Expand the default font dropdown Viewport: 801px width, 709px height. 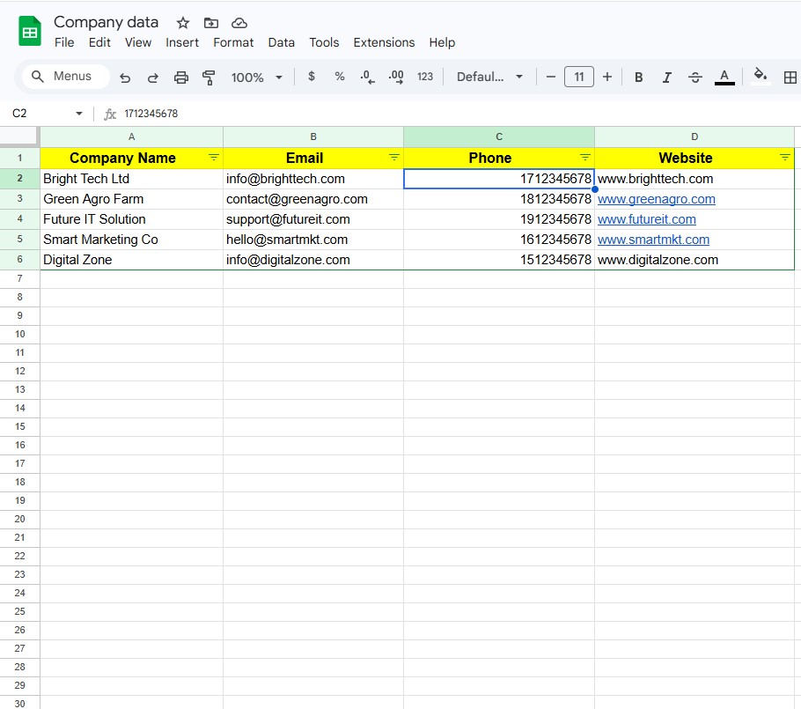point(489,78)
